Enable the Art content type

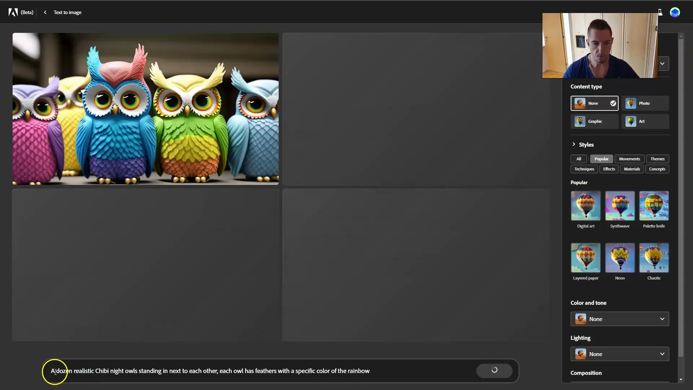(645, 121)
